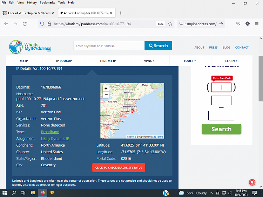Image resolution: width=263 pixels, height=197 pixels.
Task: Close the 'Lack of Wi-Fi chip' tab
Action: pyautogui.click(x=53, y=13)
